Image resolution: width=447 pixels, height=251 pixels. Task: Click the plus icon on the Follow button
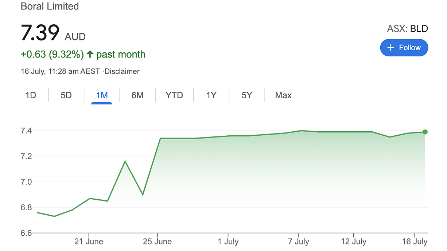(x=390, y=48)
